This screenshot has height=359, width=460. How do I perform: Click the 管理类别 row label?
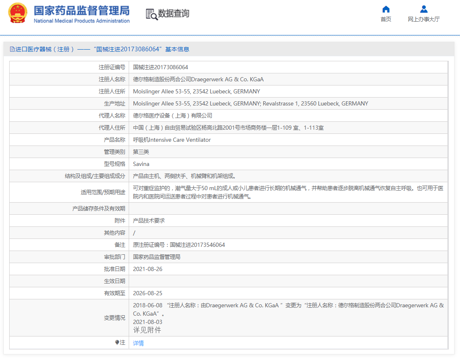114,152
